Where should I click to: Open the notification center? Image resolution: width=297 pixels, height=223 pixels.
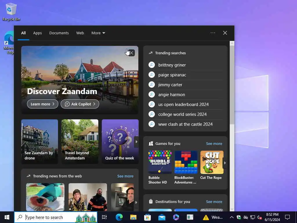tap(287, 217)
